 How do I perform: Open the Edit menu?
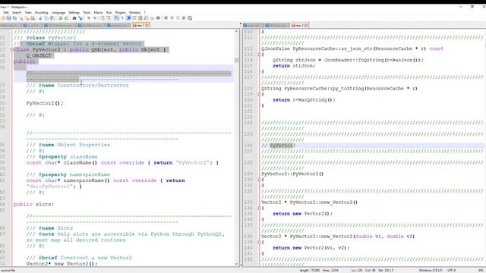(x=6, y=12)
